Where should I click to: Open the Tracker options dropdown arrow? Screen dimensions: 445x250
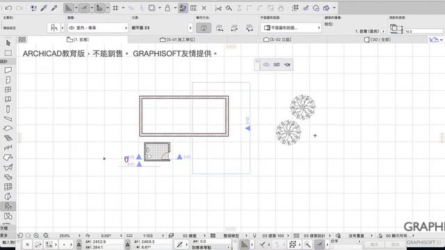click(x=108, y=8)
